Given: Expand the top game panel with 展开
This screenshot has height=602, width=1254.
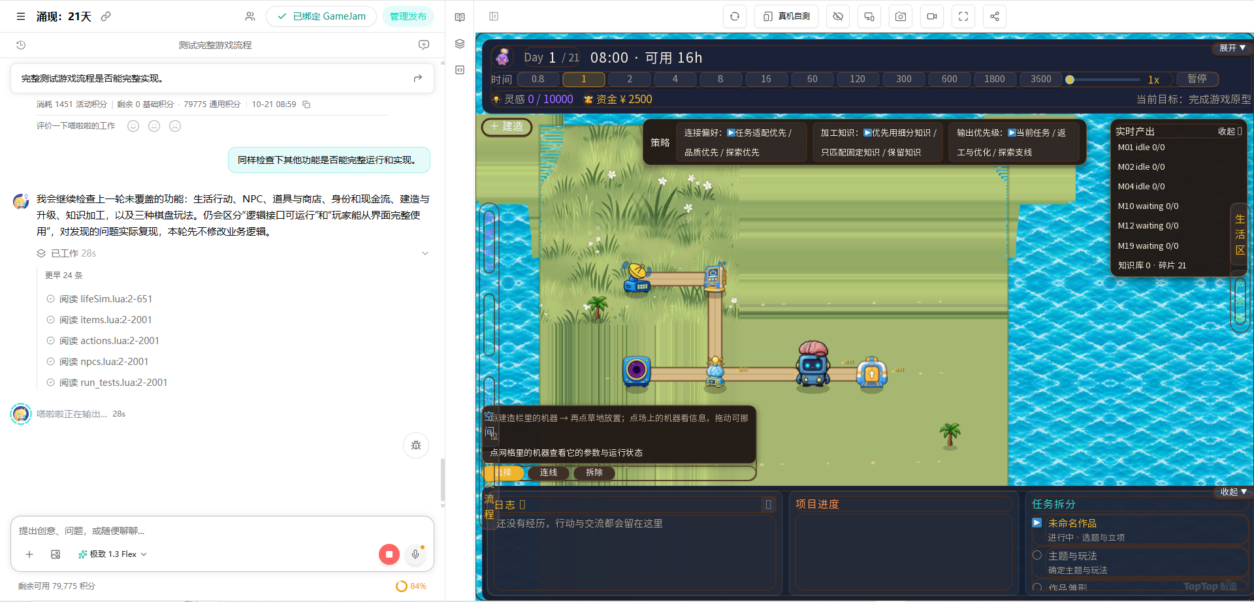Looking at the screenshot, I should click(1232, 48).
